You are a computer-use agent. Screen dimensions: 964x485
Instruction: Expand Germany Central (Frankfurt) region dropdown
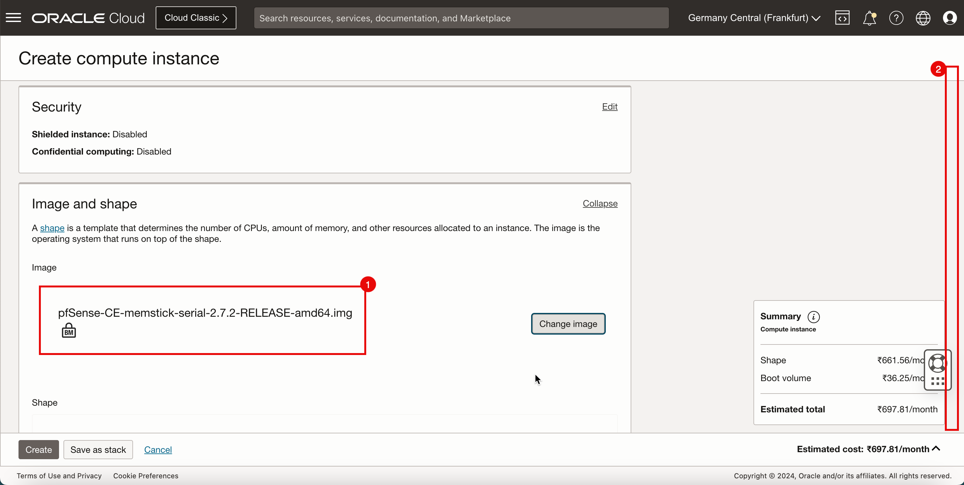point(754,18)
